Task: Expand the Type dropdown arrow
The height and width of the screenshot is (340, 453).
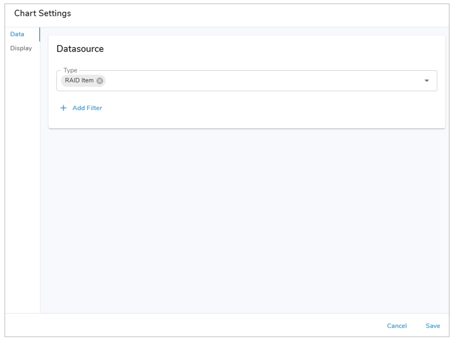Action: (427, 81)
